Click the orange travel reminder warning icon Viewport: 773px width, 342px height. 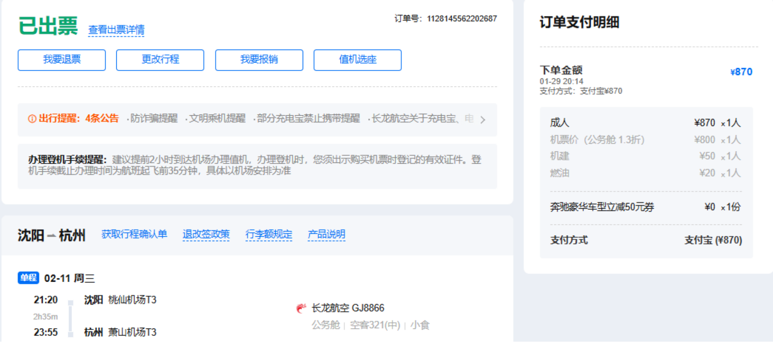point(32,119)
